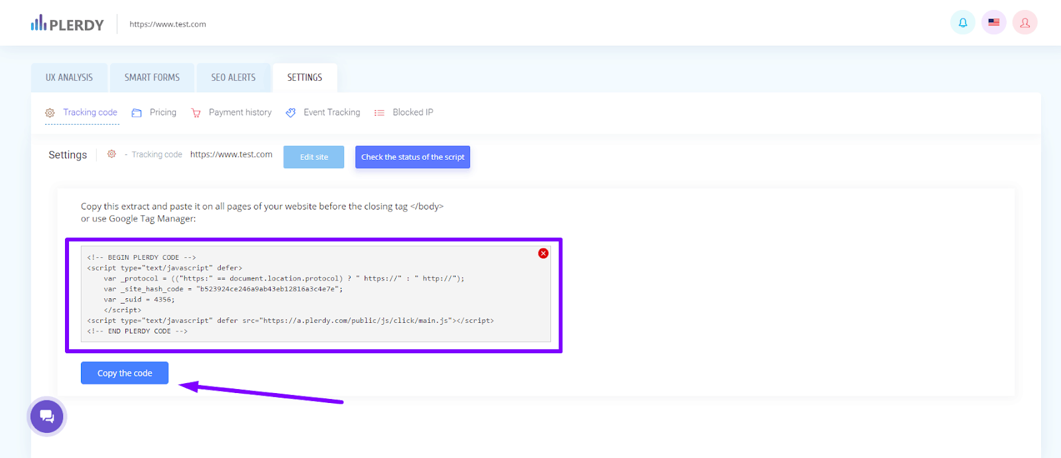Open Blocked IP section
1061x458 pixels.
(x=412, y=112)
